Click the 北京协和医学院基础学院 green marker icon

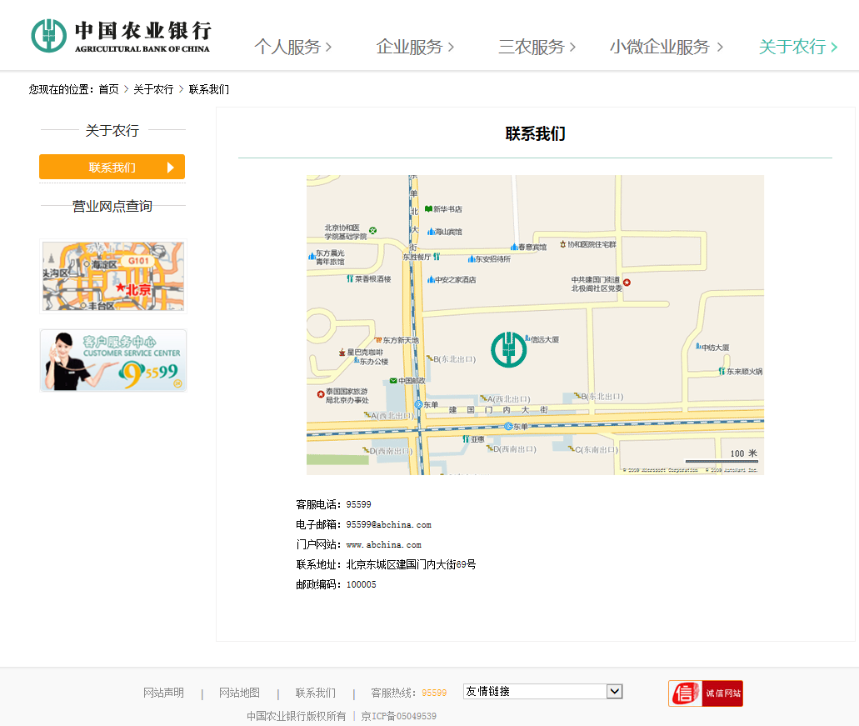click(x=372, y=231)
